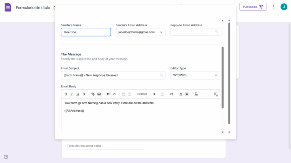This screenshot has height=163, width=291.
Task: Open the Sender's Email Address dropdown
Action: click(141, 32)
